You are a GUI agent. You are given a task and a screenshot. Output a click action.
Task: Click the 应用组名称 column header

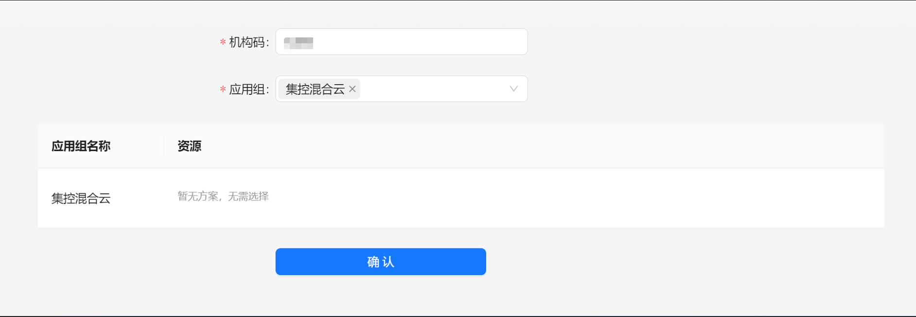(x=81, y=146)
